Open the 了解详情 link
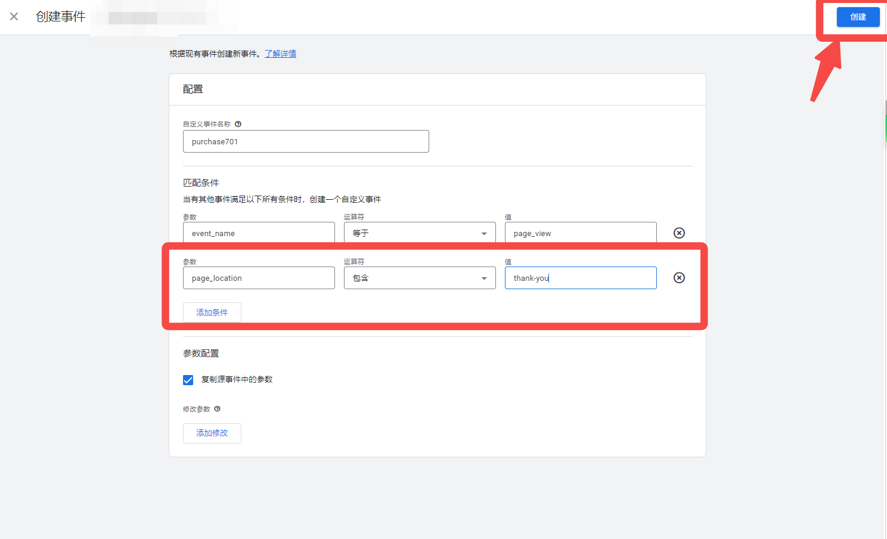The image size is (887, 539). 280,54
